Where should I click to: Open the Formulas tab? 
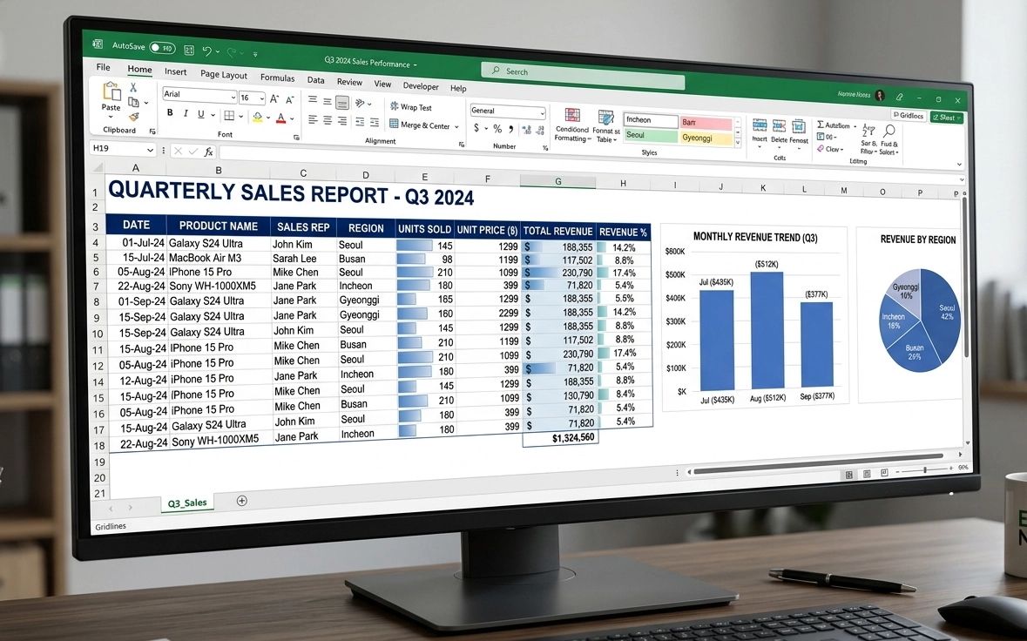click(x=277, y=78)
